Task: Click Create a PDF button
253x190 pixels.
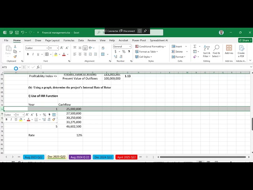Action: click(x=241, y=51)
